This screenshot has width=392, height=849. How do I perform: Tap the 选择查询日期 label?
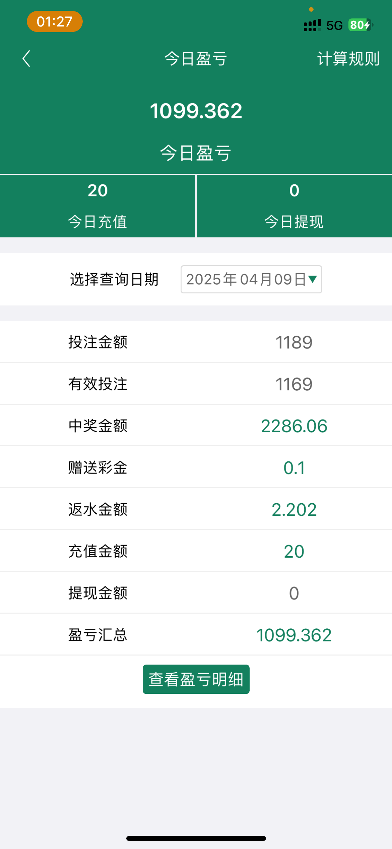point(114,279)
